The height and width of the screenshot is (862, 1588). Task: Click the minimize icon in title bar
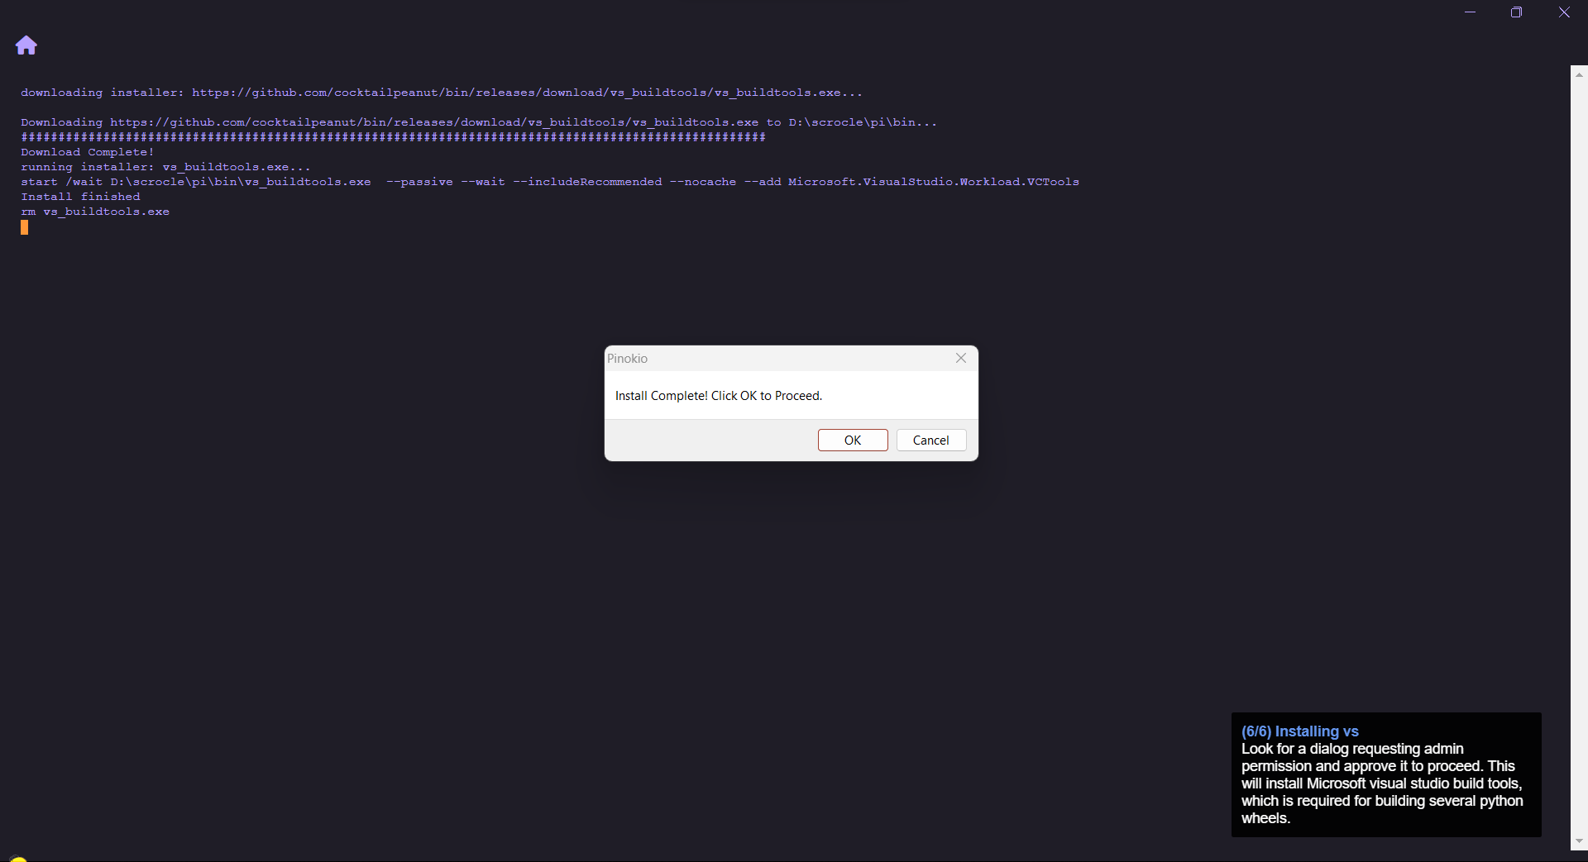pyautogui.click(x=1470, y=12)
